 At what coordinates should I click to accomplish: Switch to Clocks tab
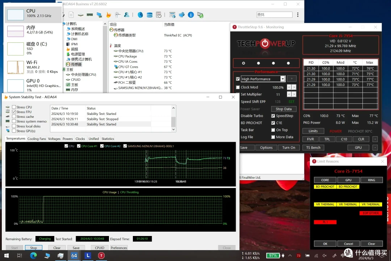80,138
